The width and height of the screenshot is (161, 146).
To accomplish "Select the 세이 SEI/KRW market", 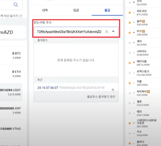I will 143,43.
